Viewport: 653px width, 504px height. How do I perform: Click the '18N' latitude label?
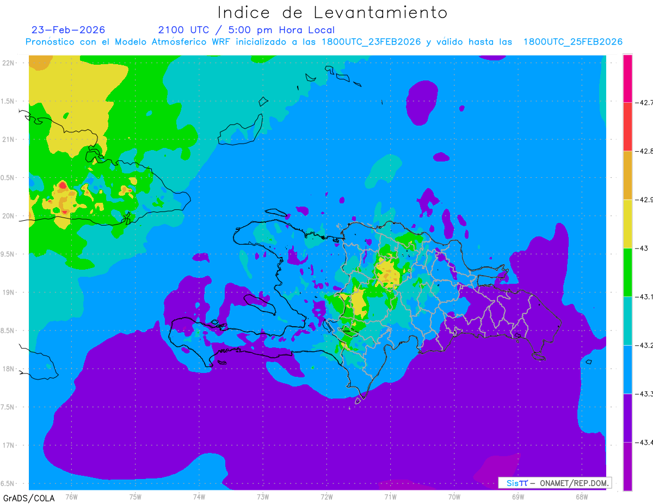[x=9, y=369]
